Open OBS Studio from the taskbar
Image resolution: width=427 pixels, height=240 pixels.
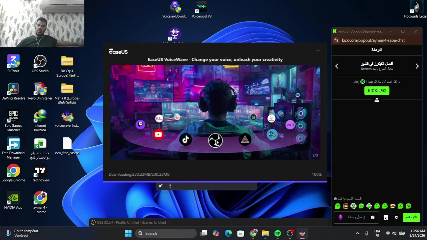290,233
